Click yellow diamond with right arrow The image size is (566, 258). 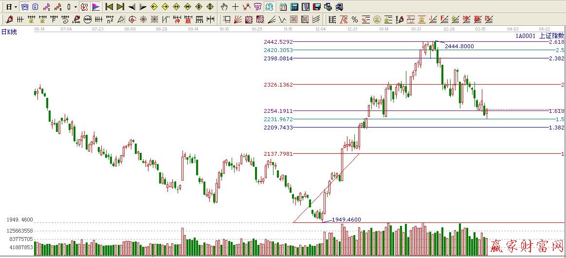click(165, 7)
